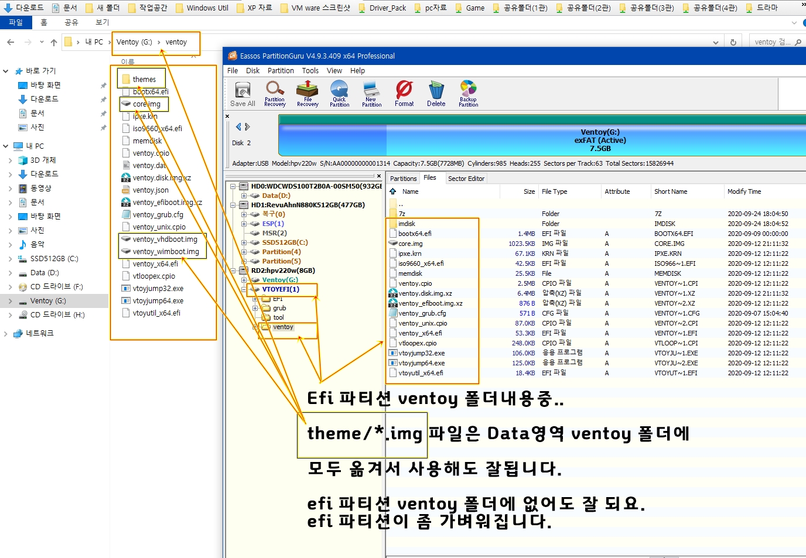Screen dimensions: 806x558
Task: Click the Save All toolbar icon
Action: click(243, 94)
